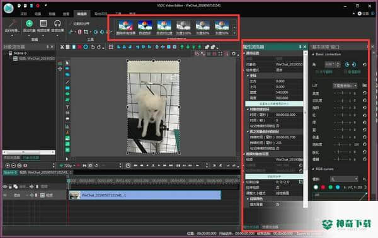Select the red RGB curve channel dot
The width and height of the screenshot is (378, 238).
(x=323, y=187)
